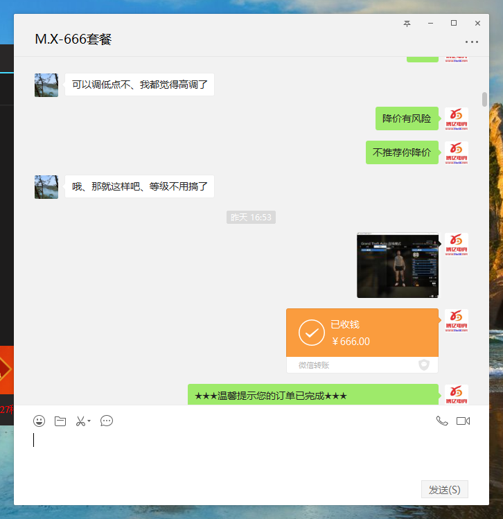Click contact avatar beside 哦、那就这样吧 message
The image size is (503, 519).
(x=46, y=187)
